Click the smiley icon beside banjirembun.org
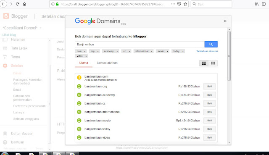Viewport: 269px width, 155px height. 79,86
